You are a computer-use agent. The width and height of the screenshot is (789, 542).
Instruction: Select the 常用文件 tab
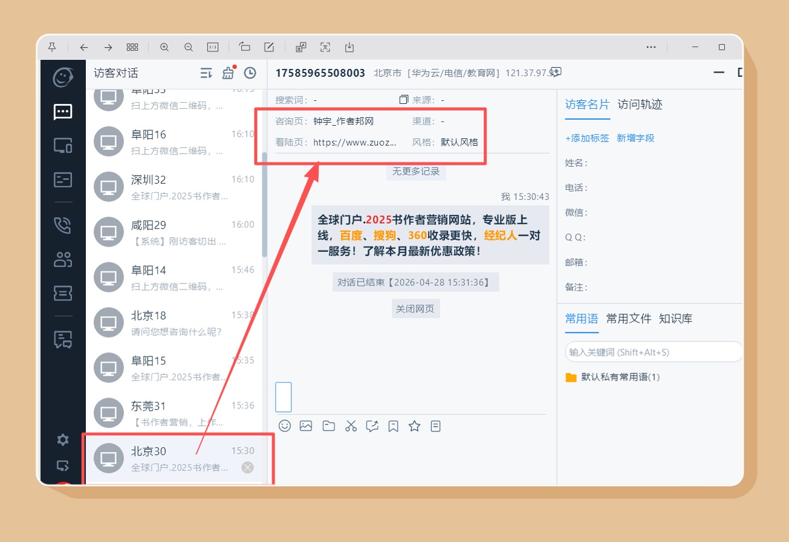[x=629, y=319]
